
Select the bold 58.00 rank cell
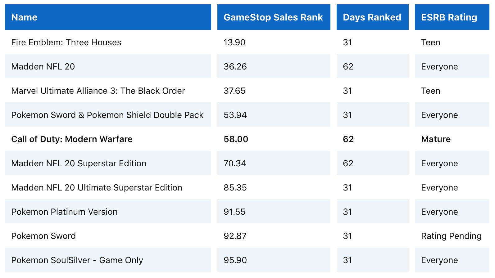coord(236,139)
